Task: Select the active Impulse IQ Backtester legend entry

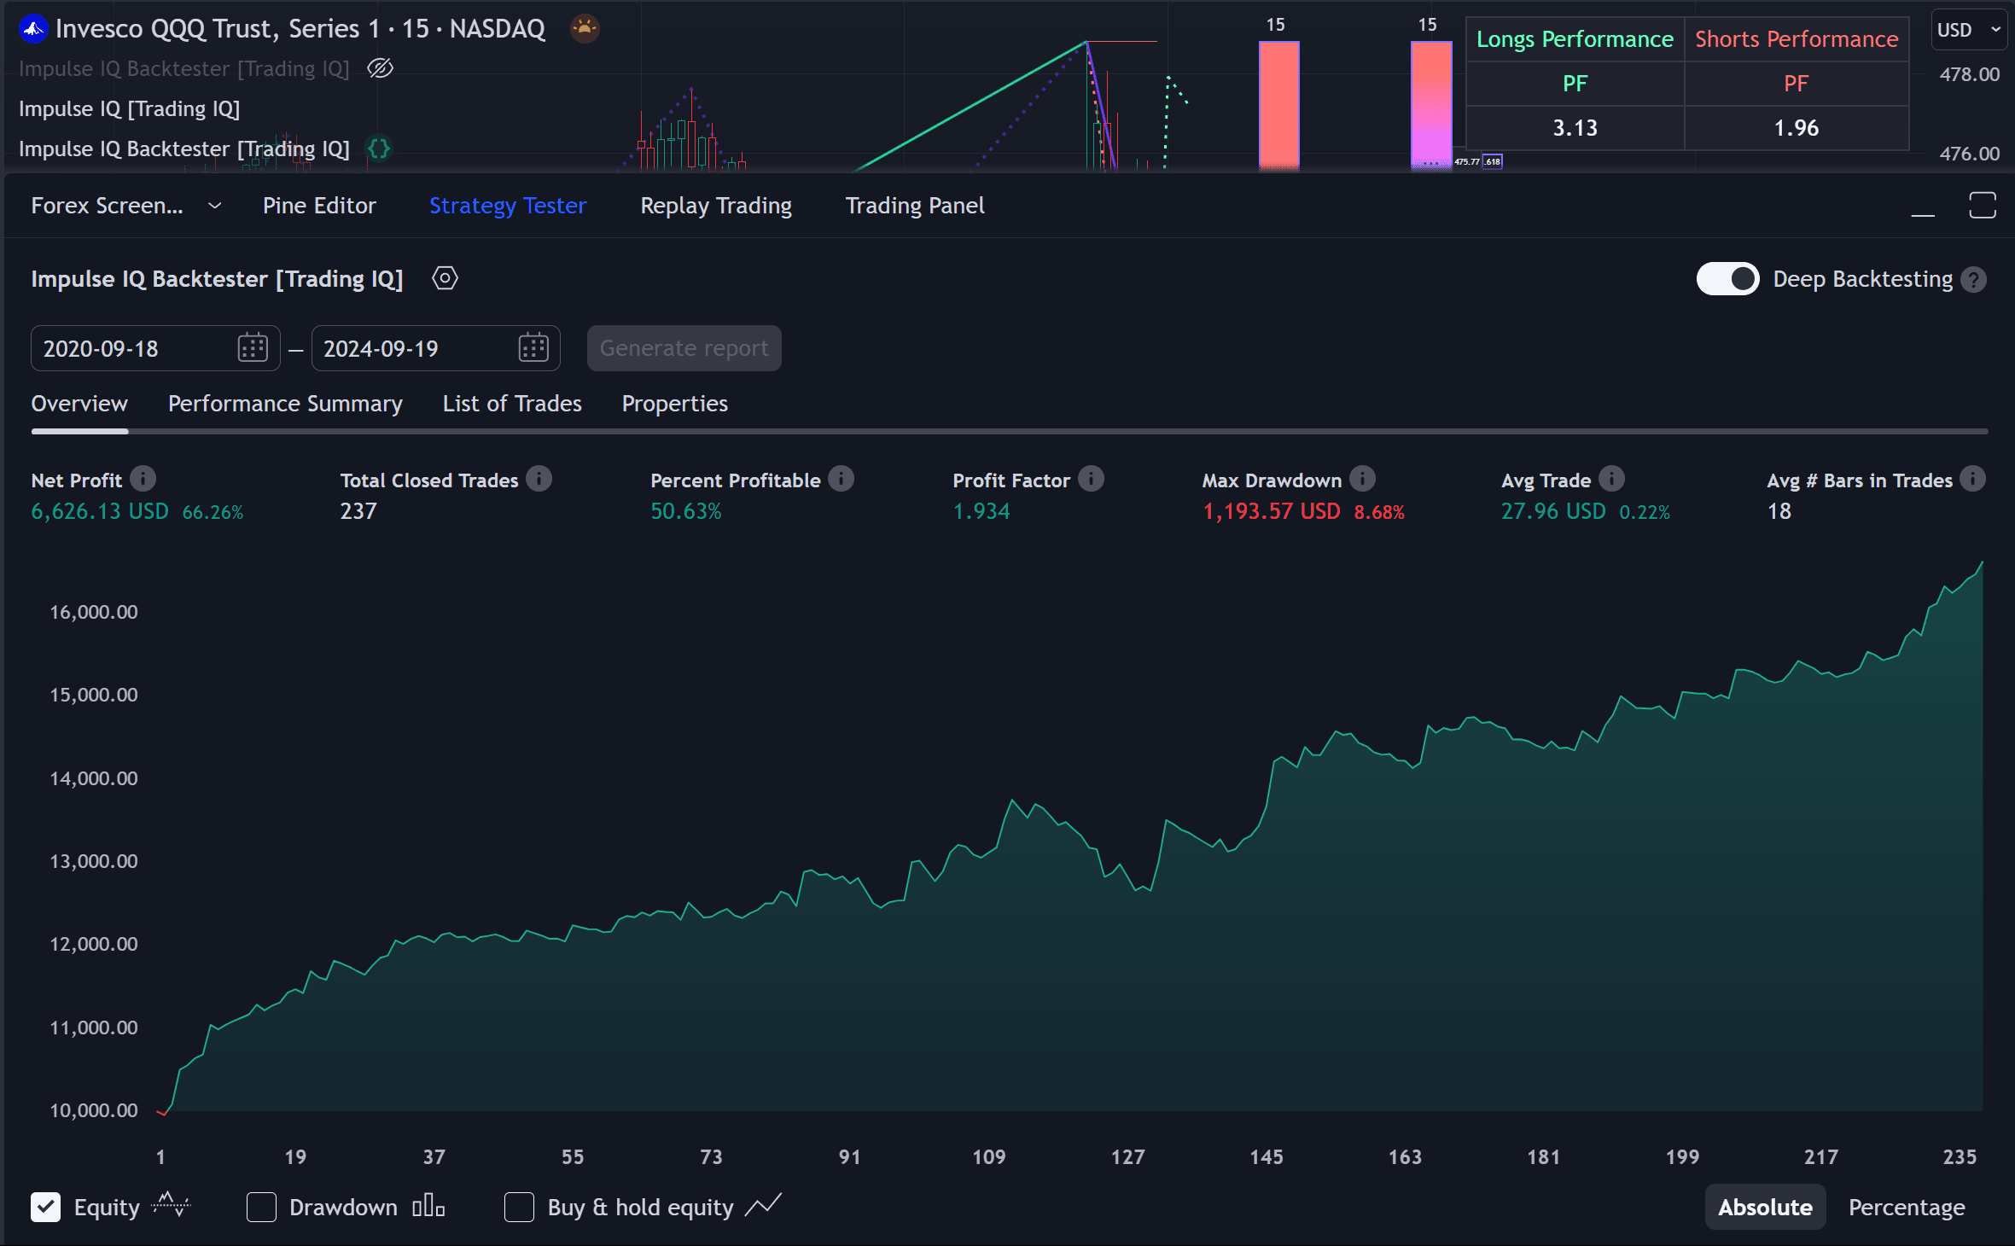Action: pos(184,148)
